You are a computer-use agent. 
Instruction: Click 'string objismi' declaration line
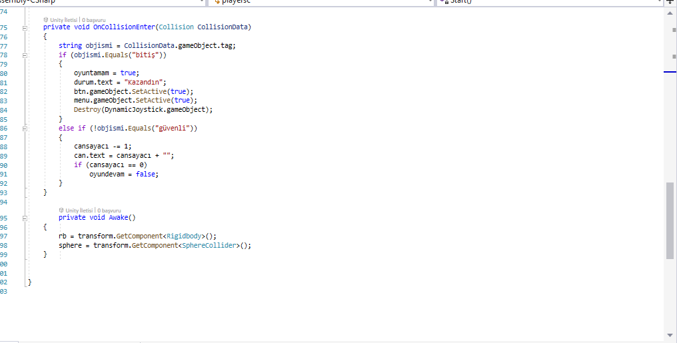pos(147,46)
